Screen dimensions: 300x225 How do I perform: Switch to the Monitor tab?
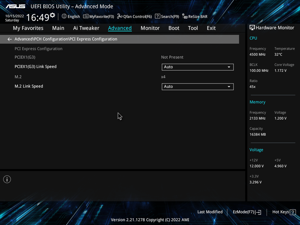coord(150,28)
